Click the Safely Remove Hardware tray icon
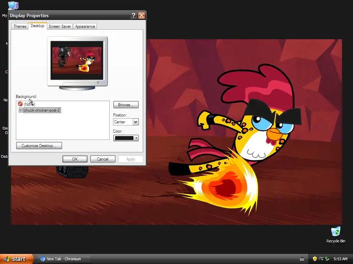This screenshot has height=264, width=353. coord(321,259)
